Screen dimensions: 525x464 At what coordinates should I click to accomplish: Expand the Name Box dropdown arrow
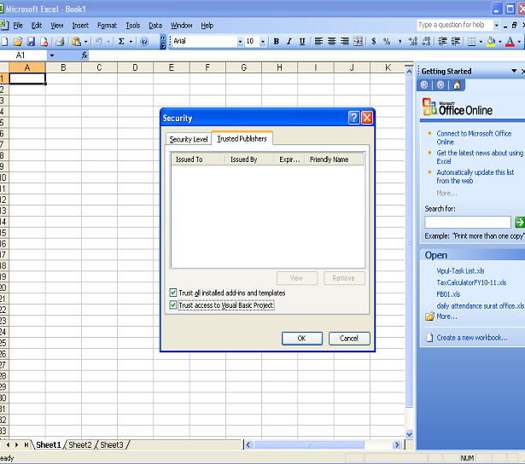[x=52, y=55]
